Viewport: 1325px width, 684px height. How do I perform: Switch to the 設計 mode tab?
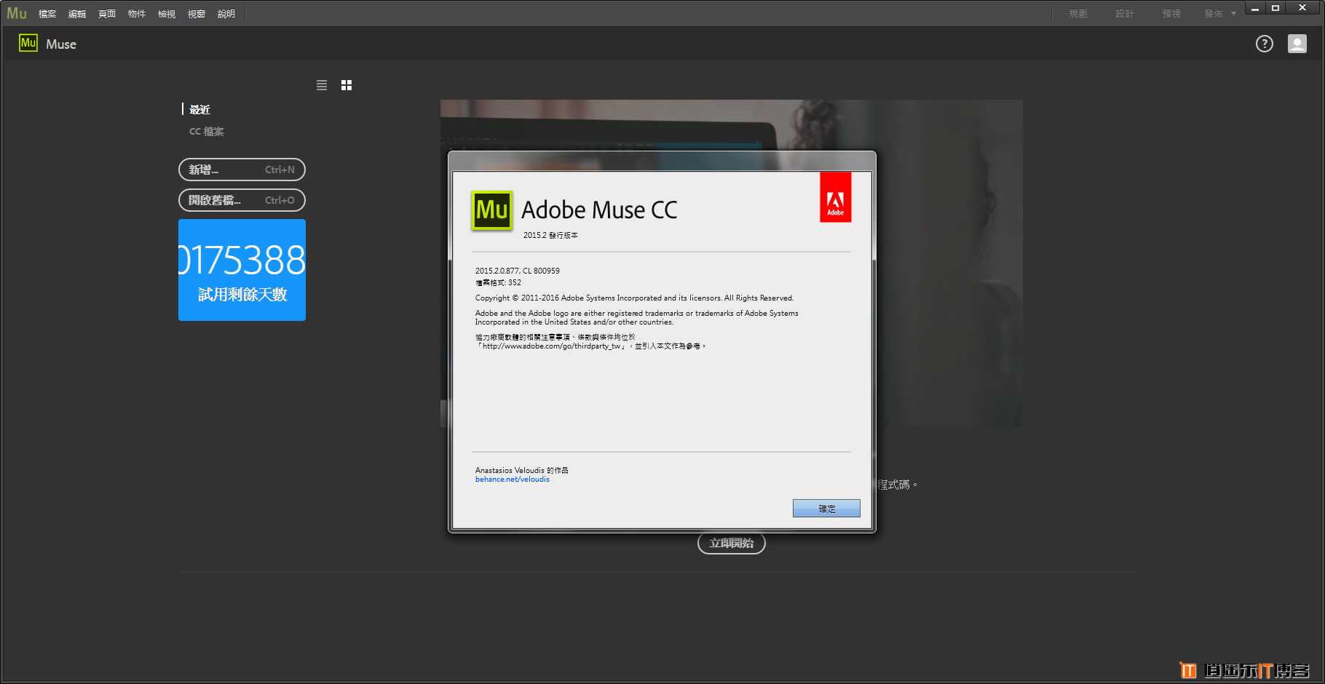tap(1125, 14)
